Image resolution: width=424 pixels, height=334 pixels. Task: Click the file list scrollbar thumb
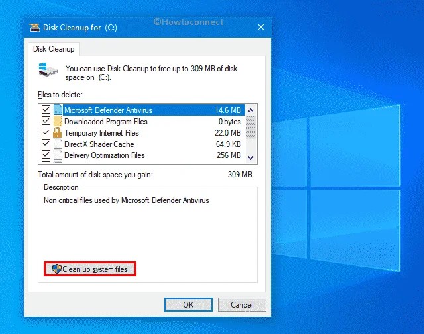[250, 127]
